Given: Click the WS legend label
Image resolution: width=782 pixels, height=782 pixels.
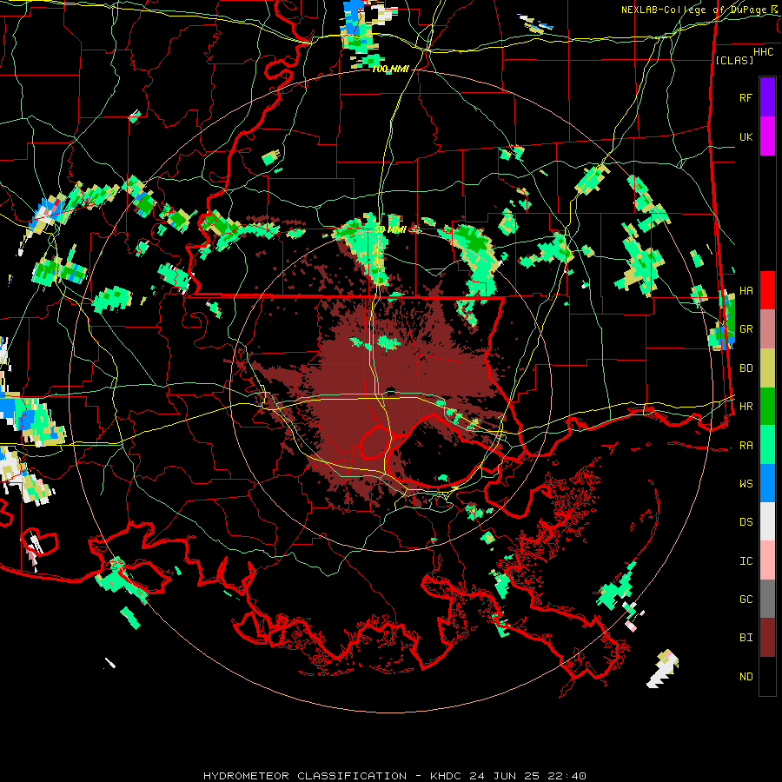Looking at the screenshot, I should (x=746, y=484).
